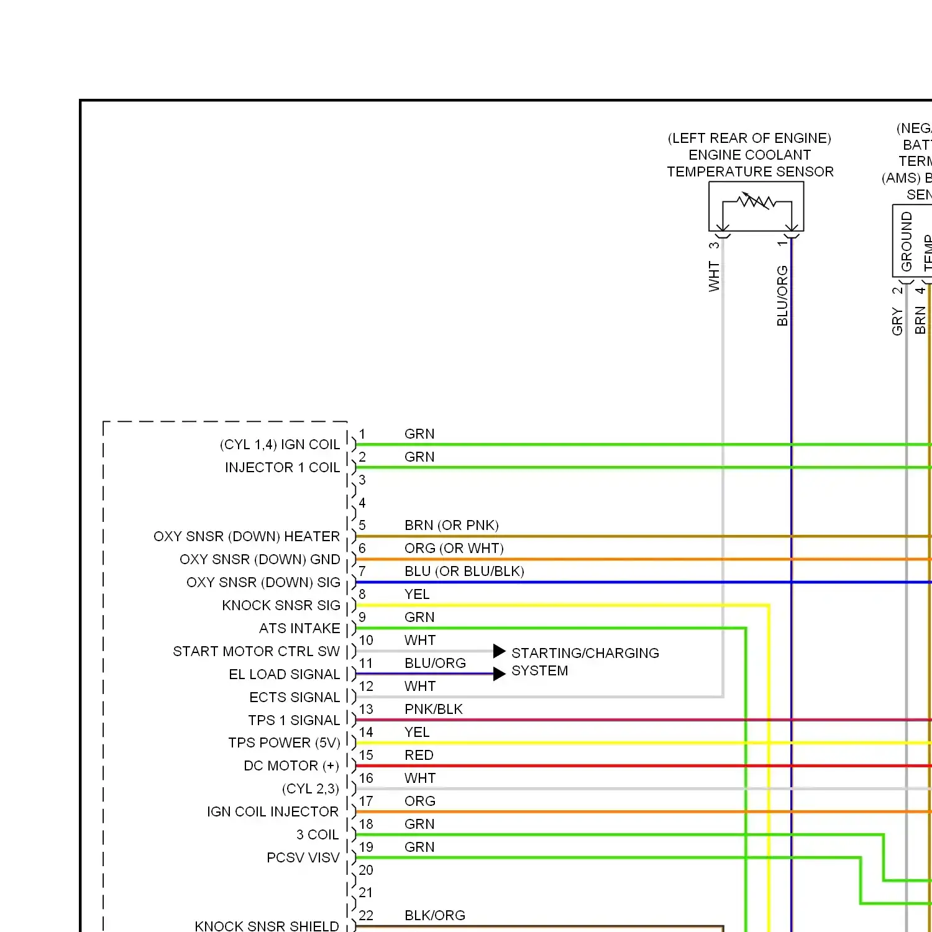This screenshot has height=932, width=932.
Task: Click the '(LEFT REAR OF ENGINE)' text
Action: click(749, 138)
